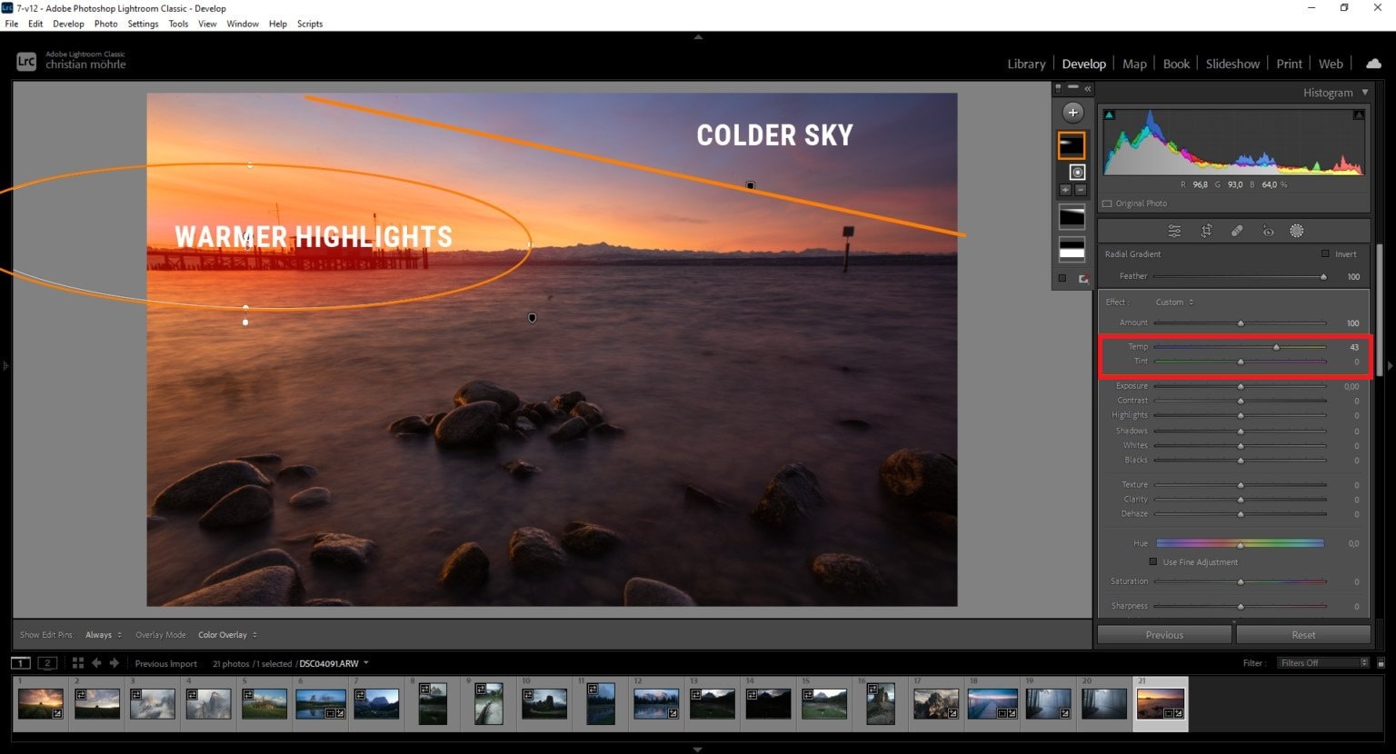Switch to the Library module

click(x=1026, y=64)
